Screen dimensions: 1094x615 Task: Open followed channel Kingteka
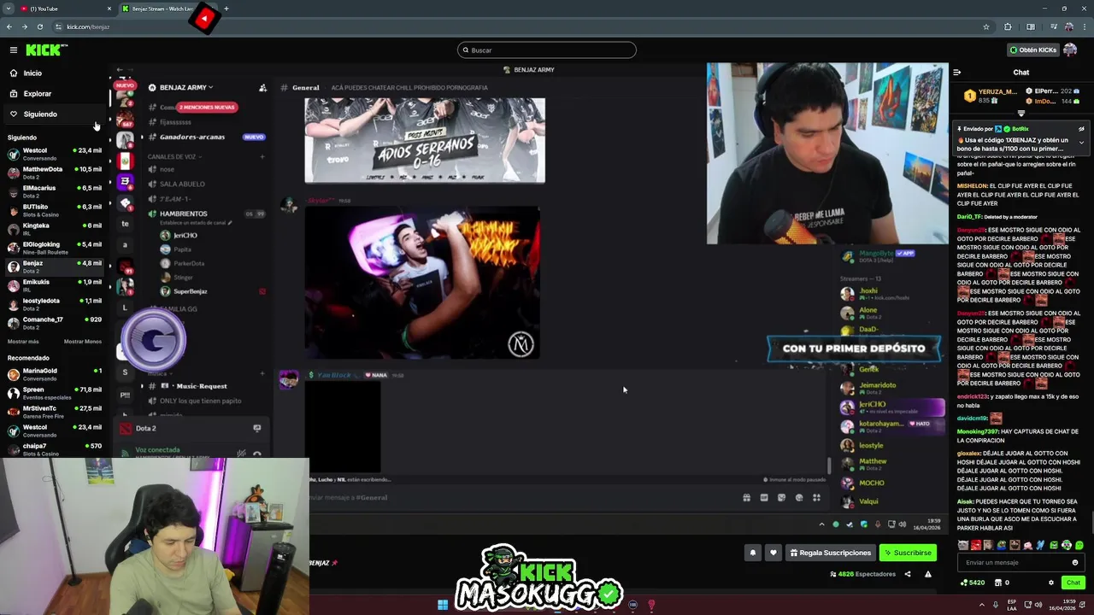(53, 229)
